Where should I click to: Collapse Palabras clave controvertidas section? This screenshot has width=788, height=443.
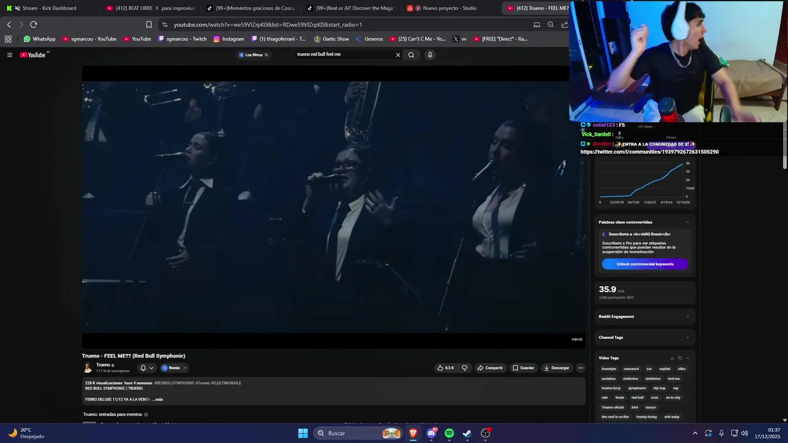[x=688, y=222]
